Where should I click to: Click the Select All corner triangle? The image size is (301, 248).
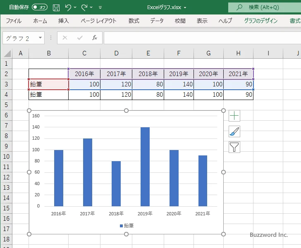(x=7, y=54)
